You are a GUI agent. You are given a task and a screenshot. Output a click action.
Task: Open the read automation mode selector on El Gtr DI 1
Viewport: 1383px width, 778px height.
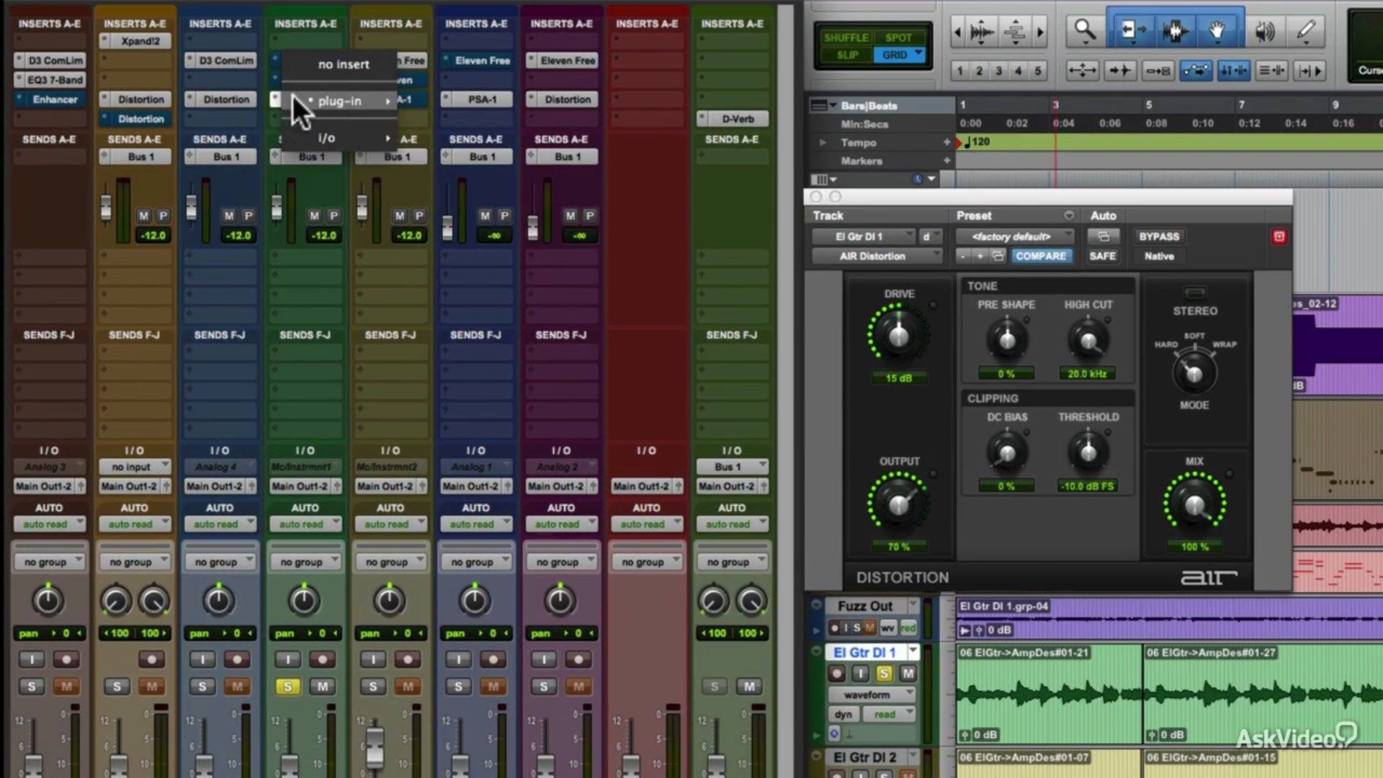(x=889, y=714)
